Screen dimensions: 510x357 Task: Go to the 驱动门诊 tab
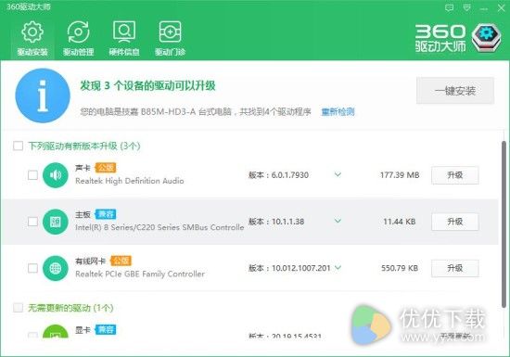click(170, 38)
